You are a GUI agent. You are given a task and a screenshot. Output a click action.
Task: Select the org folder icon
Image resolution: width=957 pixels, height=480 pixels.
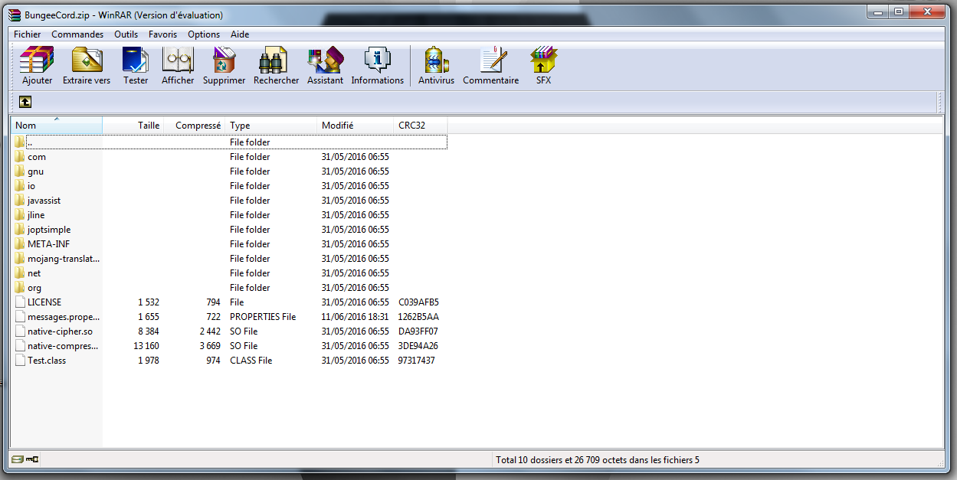pos(20,287)
